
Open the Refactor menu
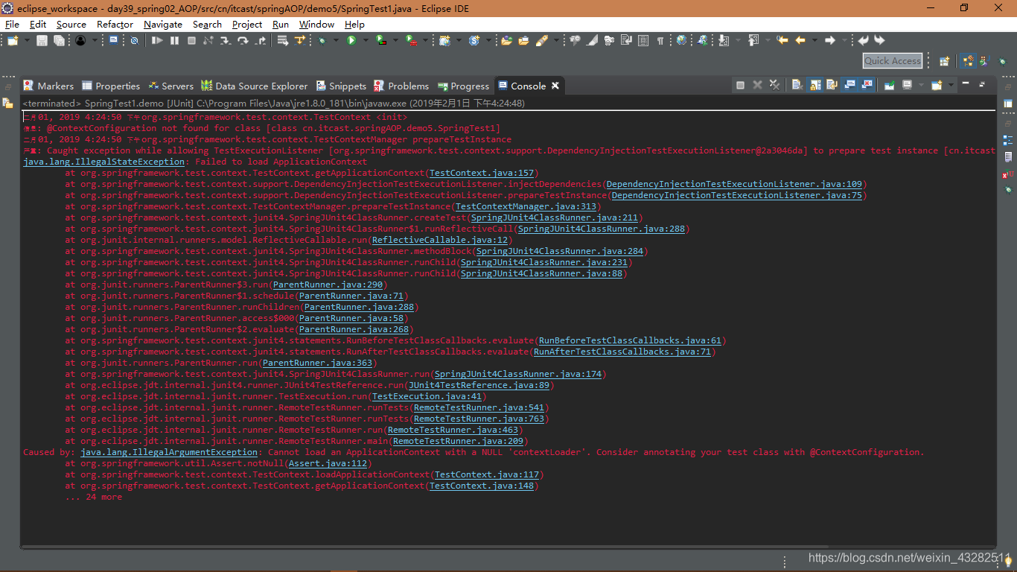(115, 24)
